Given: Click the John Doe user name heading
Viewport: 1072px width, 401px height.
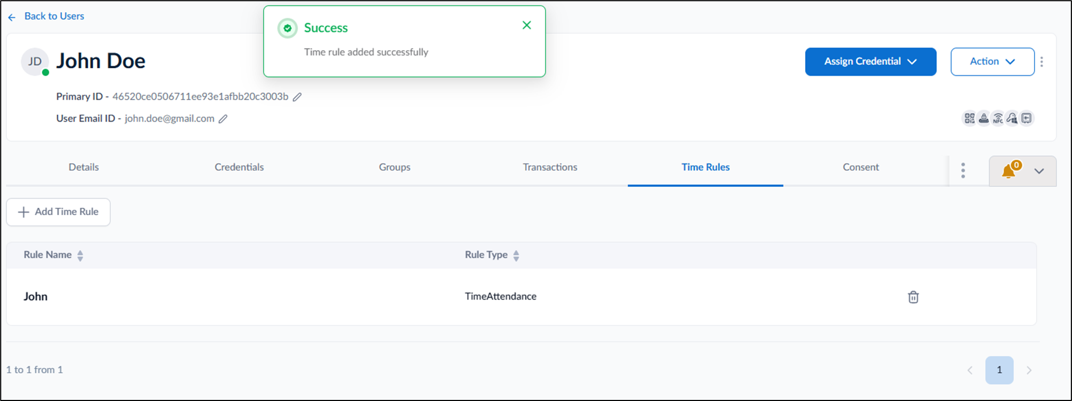Looking at the screenshot, I should coord(101,61).
